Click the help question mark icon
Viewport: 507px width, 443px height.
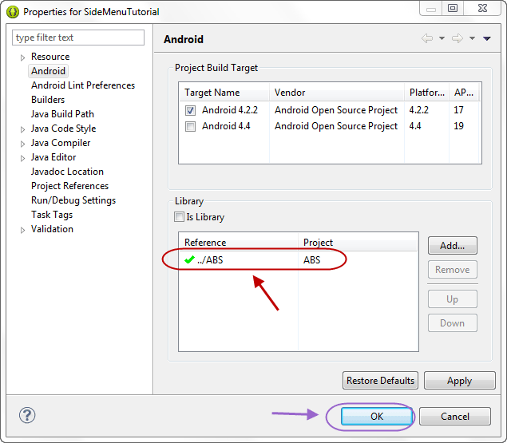[x=27, y=415]
